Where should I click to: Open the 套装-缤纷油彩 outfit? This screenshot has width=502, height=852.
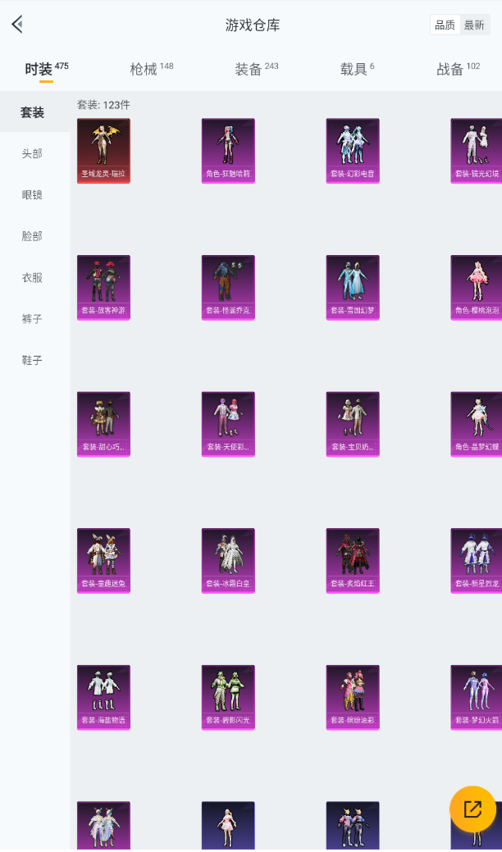353,698
